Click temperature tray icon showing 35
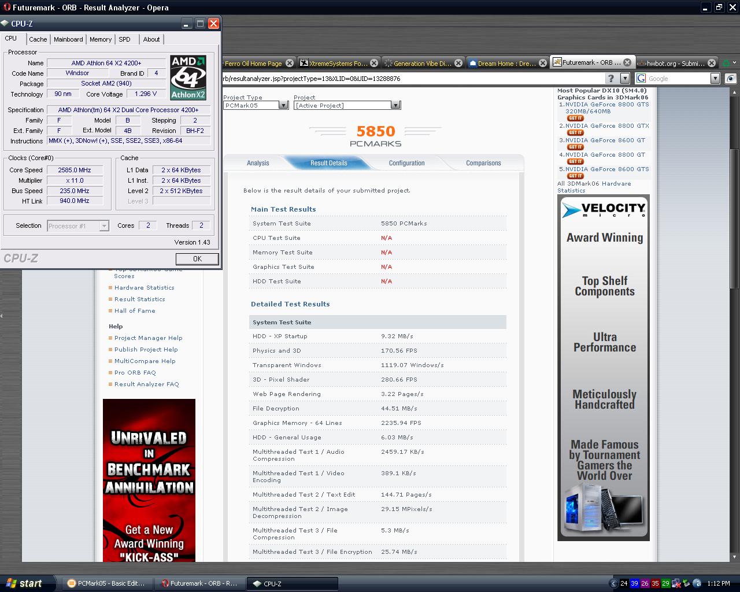740x592 pixels. pos(655,583)
